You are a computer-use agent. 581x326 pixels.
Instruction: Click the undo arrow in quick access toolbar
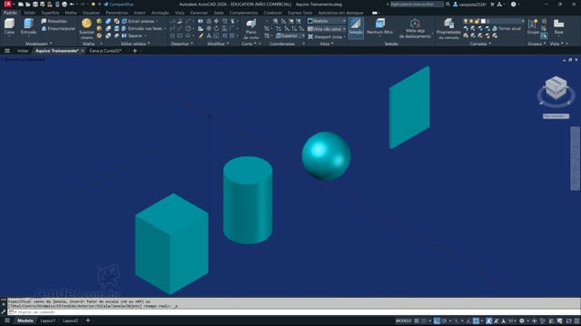tap(72, 4)
